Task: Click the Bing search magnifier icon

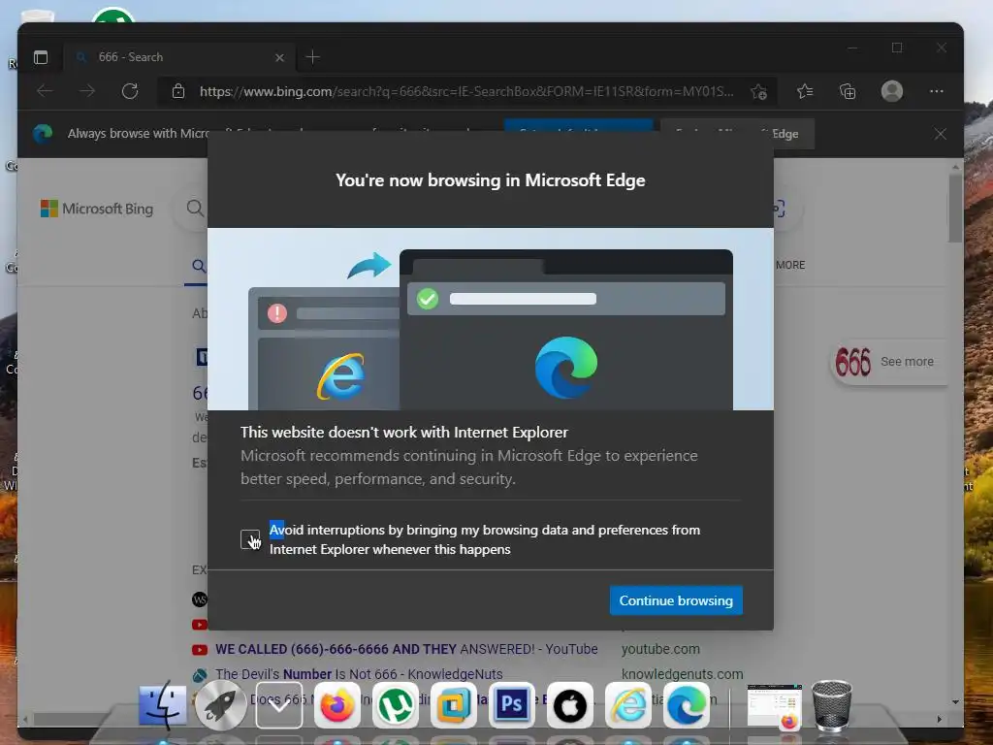Action: pos(195,208)
